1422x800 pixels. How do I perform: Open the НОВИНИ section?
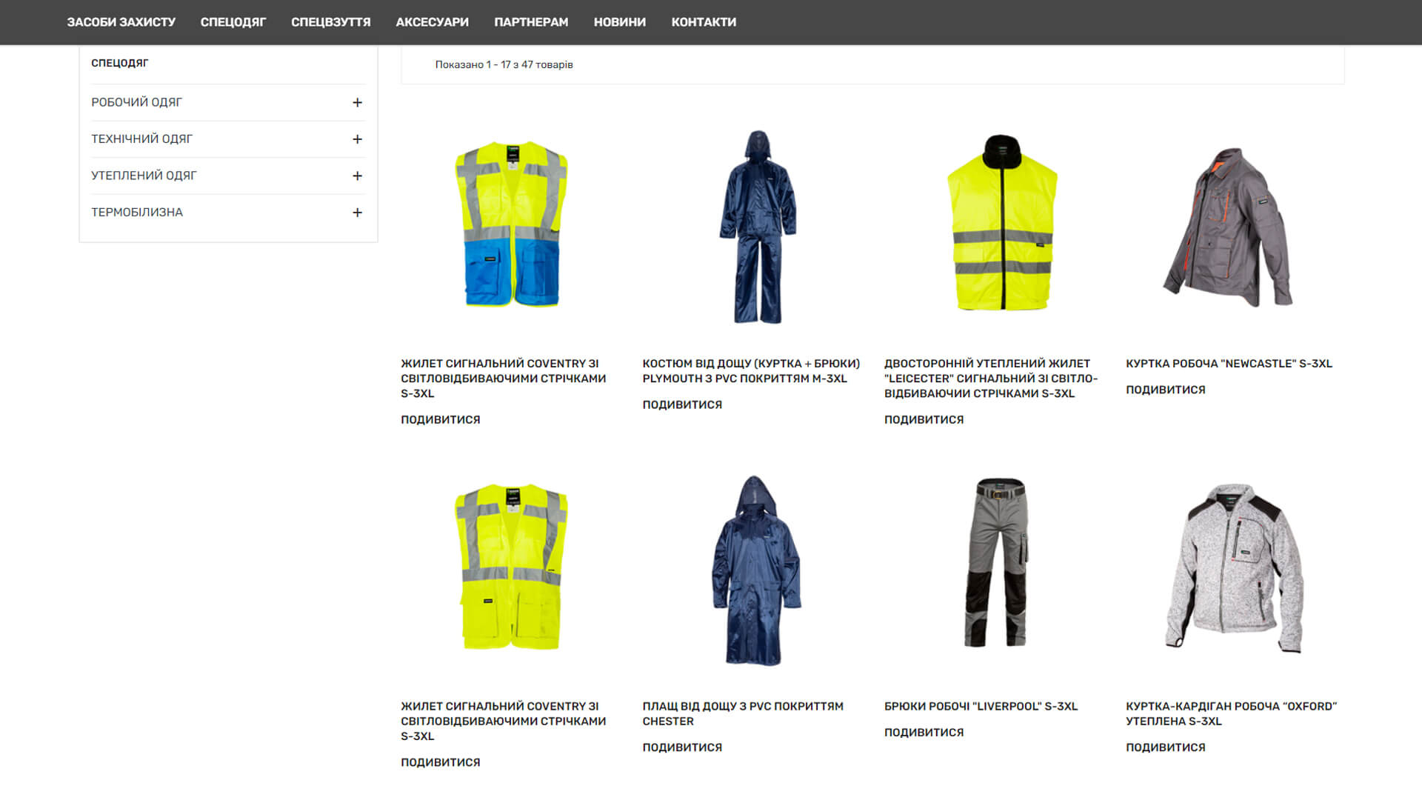[x=620, y=22]
